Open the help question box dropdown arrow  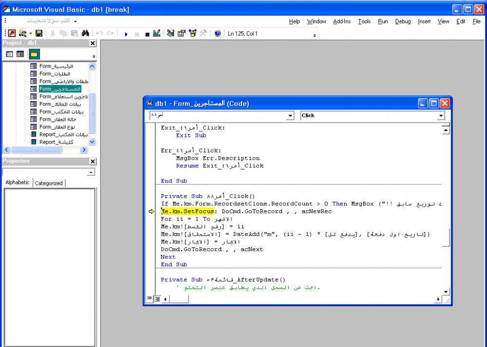(x=75, y=21)
